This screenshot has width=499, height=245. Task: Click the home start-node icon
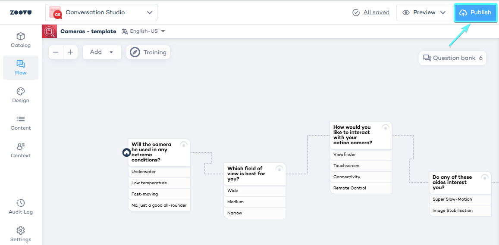click(x=126, y=152)
